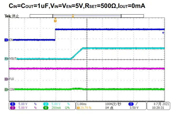Click the channel 4 badge in readout

[x=46, y=108]
